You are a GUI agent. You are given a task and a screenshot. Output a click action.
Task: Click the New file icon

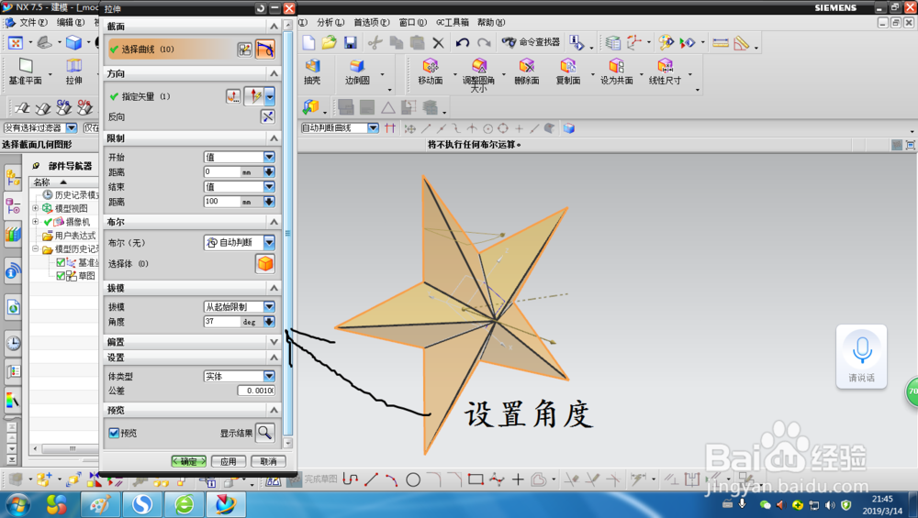[x=308, y=42]
